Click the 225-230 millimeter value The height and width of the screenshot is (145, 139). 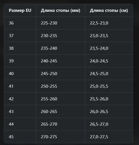tap(49, 23)
